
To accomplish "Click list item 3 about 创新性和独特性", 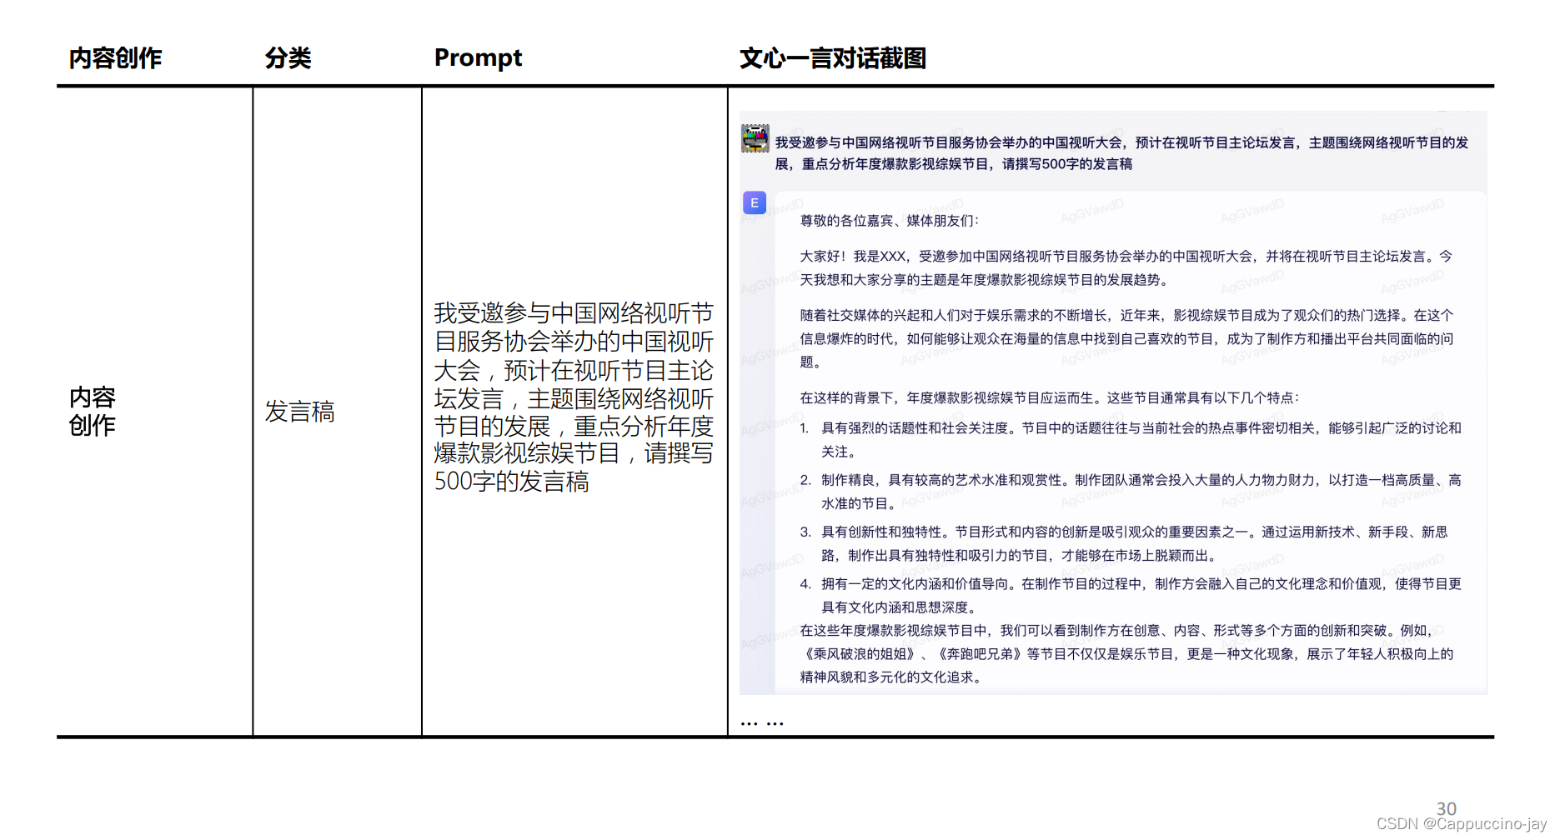I will point(1123,543).
